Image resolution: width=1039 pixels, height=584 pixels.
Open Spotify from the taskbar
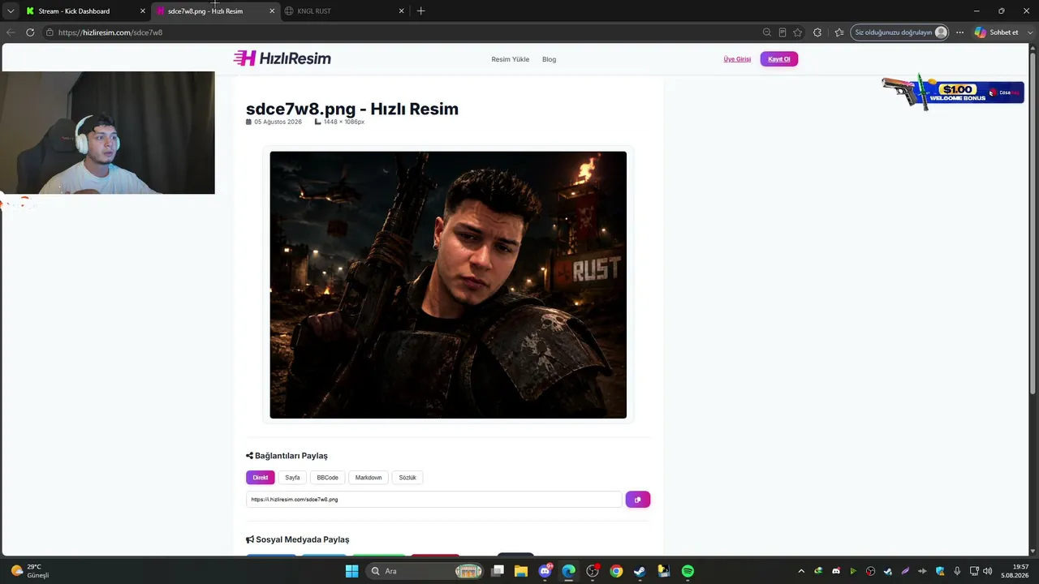688,571
